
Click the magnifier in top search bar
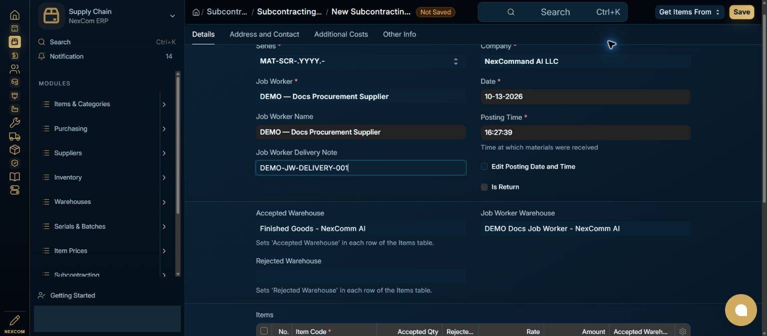[x=511, y=12]
